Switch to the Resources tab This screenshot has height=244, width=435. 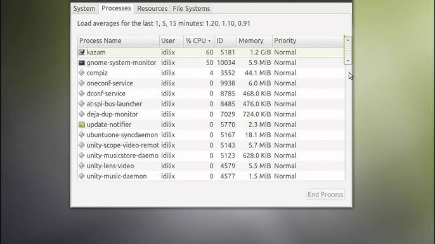tap(152, 9)
